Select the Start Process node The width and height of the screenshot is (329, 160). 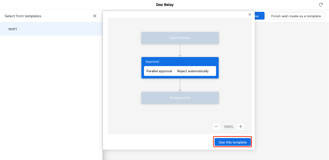180,38
